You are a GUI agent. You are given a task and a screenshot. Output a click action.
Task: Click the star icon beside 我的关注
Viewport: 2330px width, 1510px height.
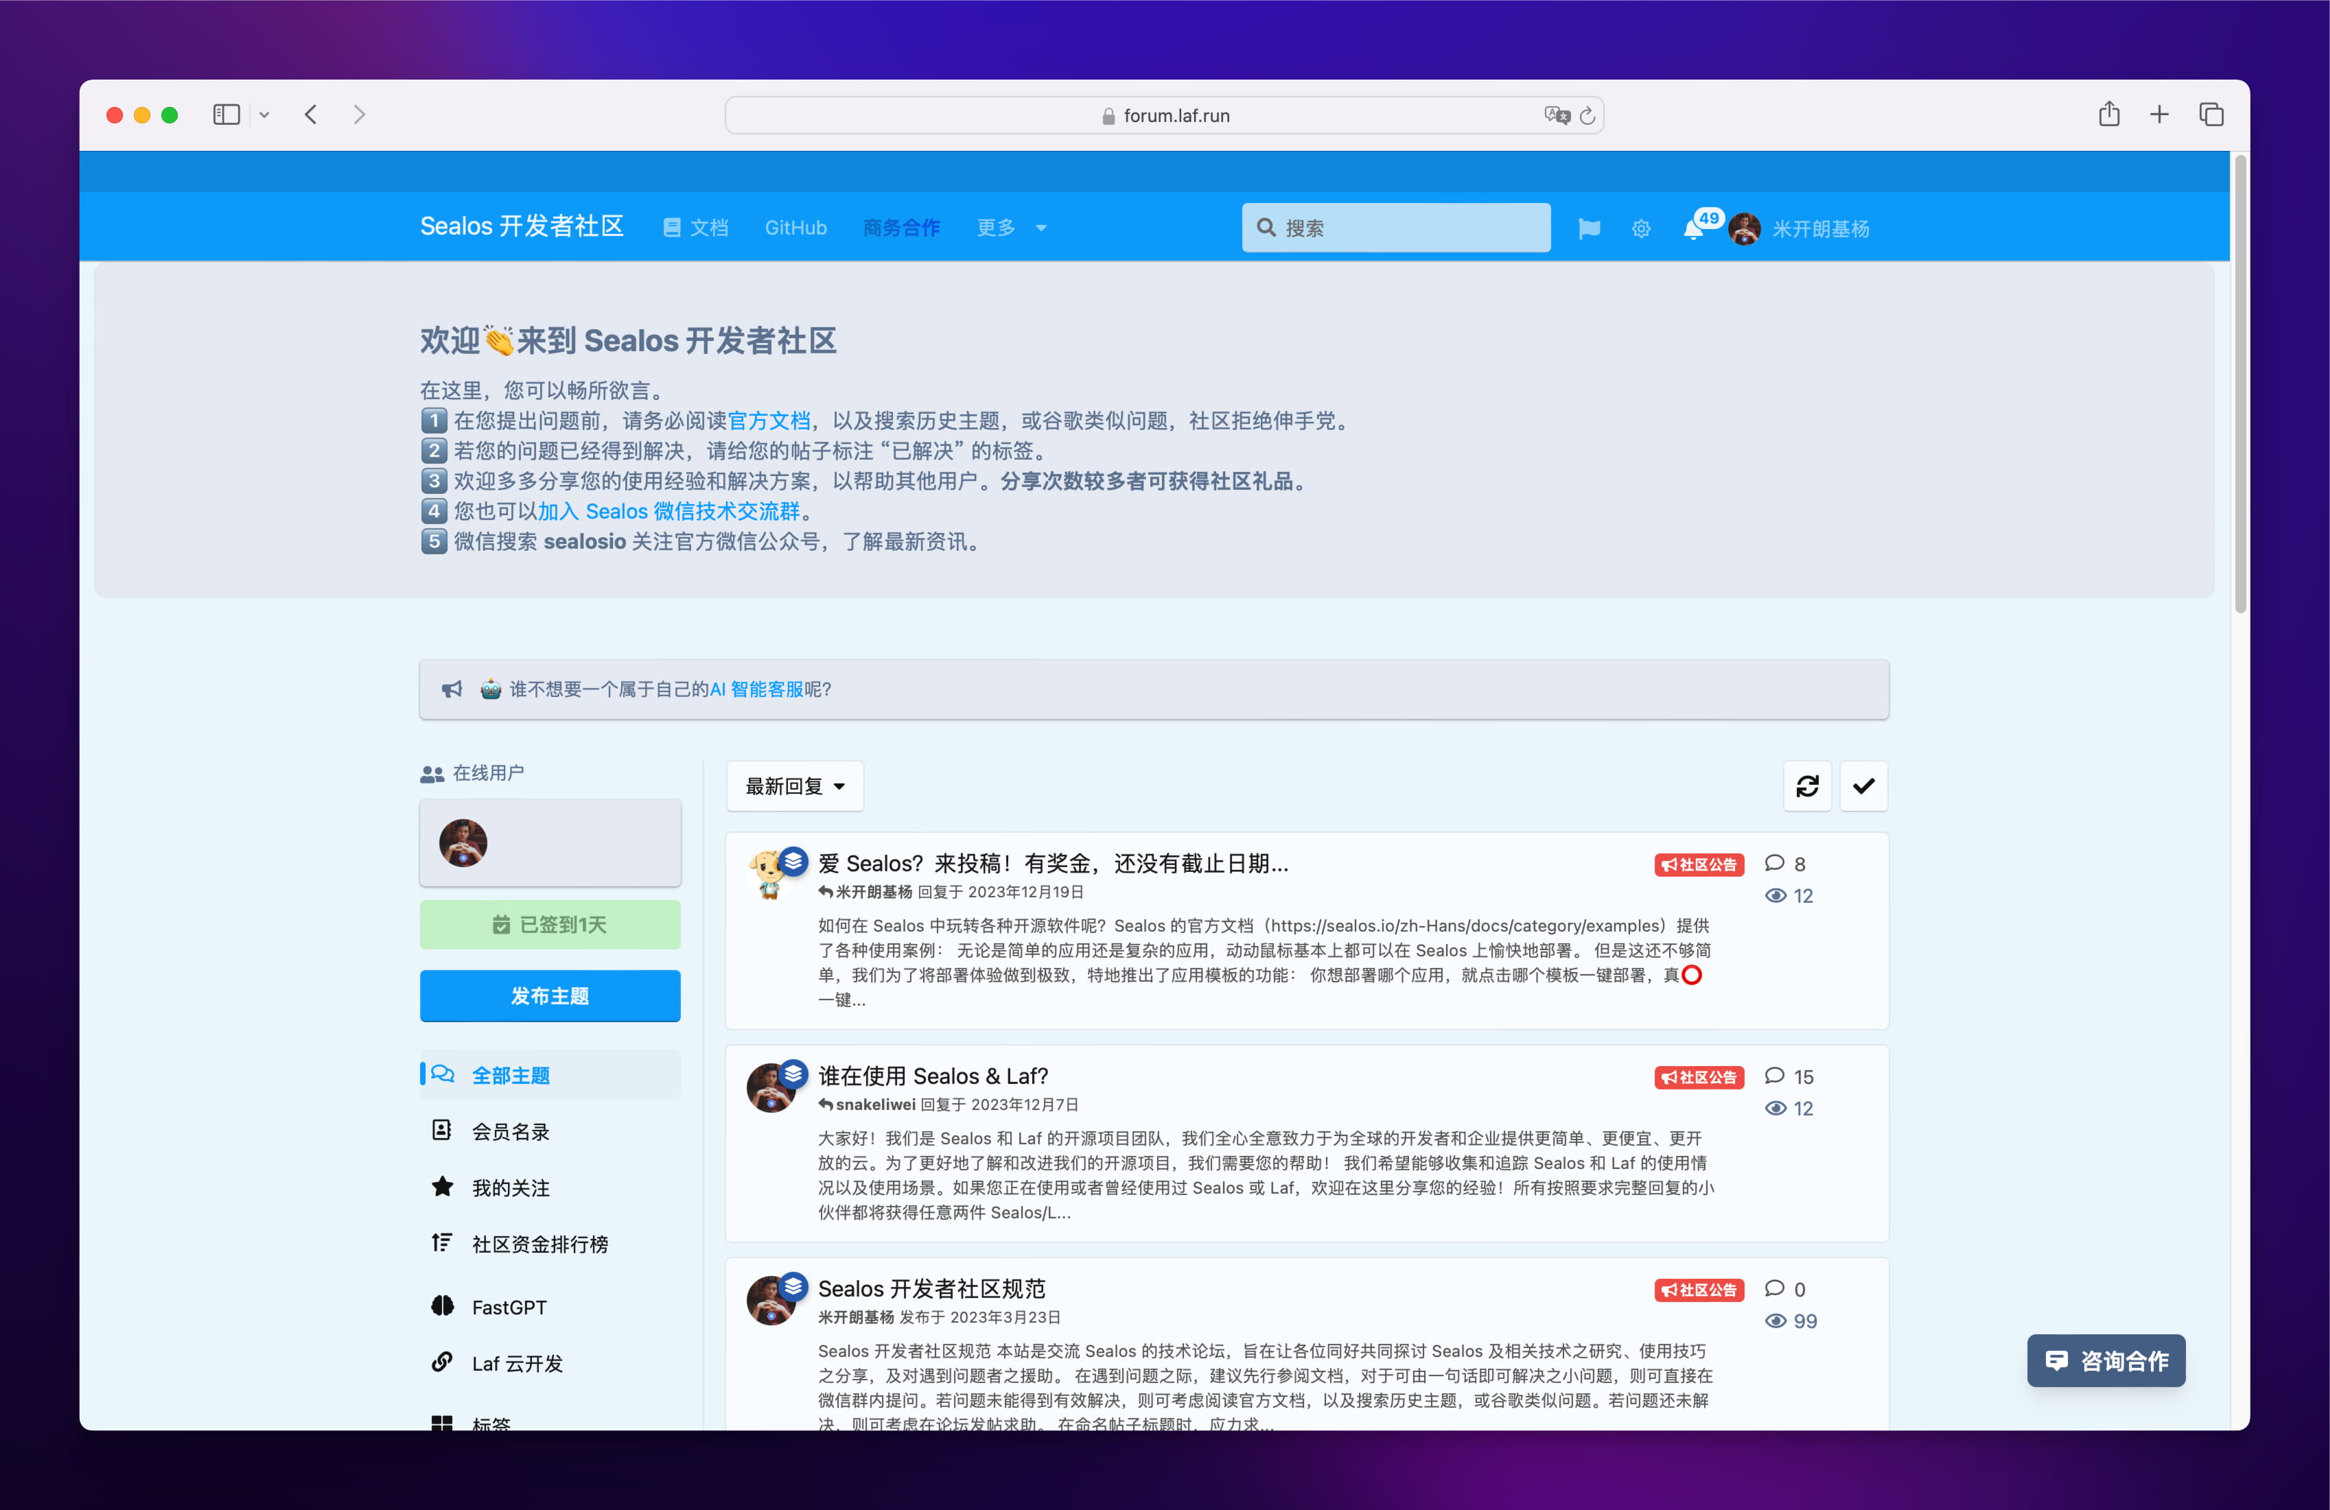pos(443,1186)
